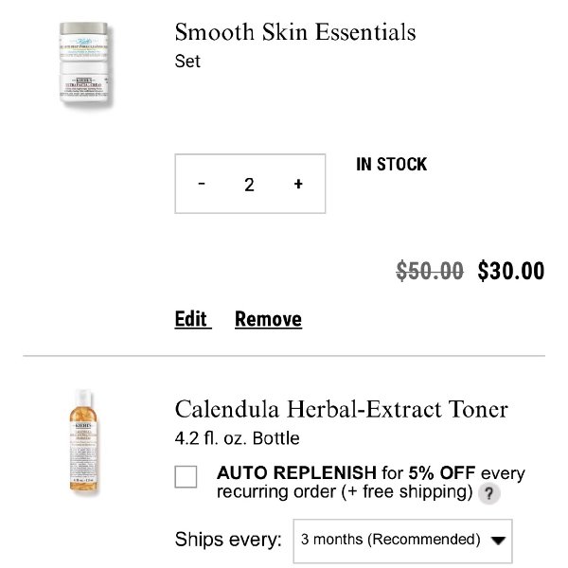This screenshot has height=568, width=568.
Task: Click the 4.2 fl. oz. Bottle size text
Action: (237, 438)
